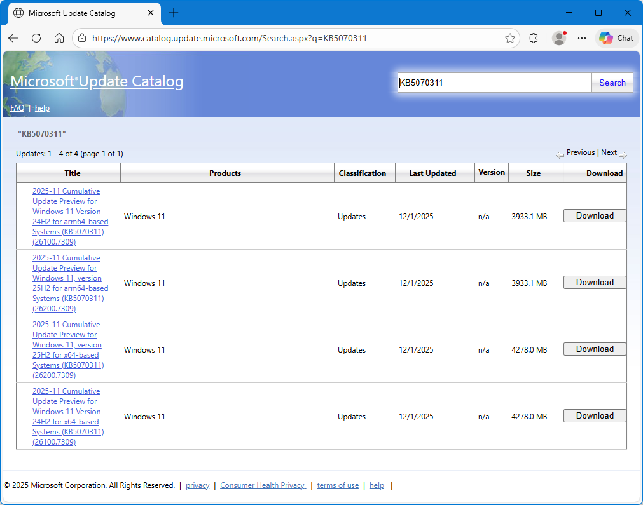The height and width of the screenshot is (505, 643).
Task: Open a new tab with plus button
Action: (x=174, y=13)
